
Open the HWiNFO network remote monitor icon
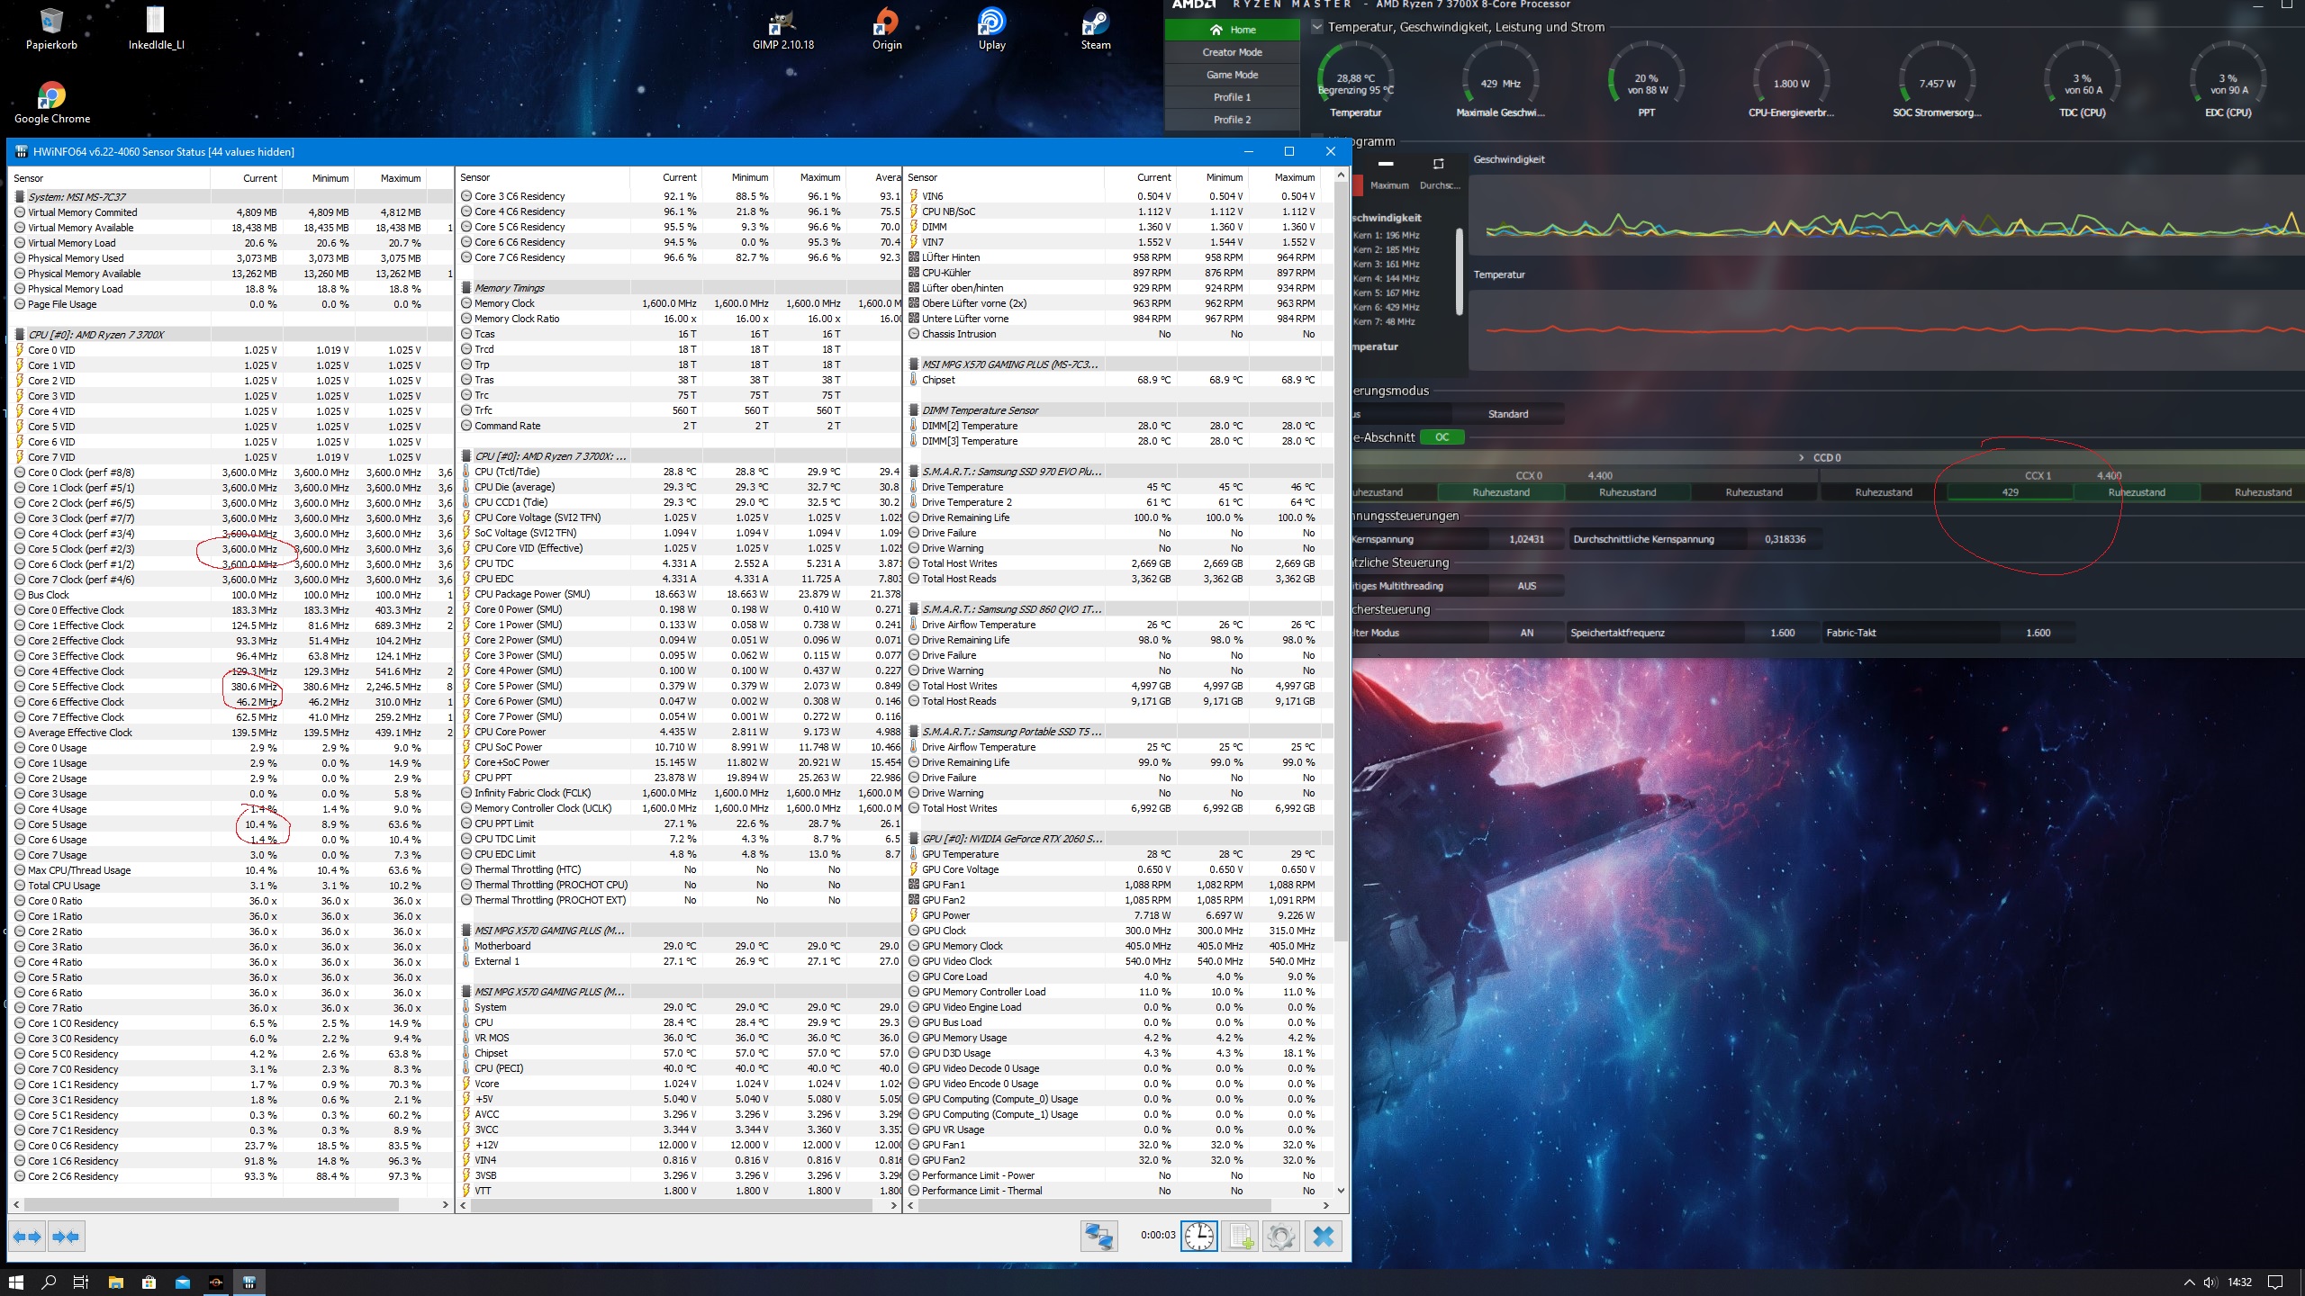coord(1098,1237)
